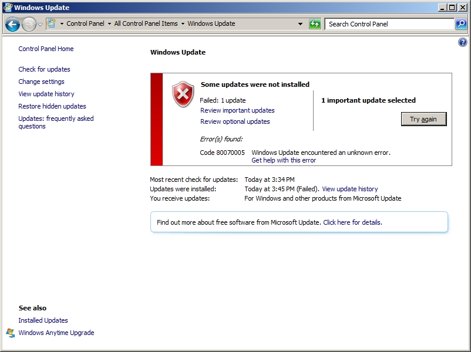Image resolution: width=471 pixels, height=352 pixels.
Task: Click the Back navigation arrow button
Action: coord(12,24)
